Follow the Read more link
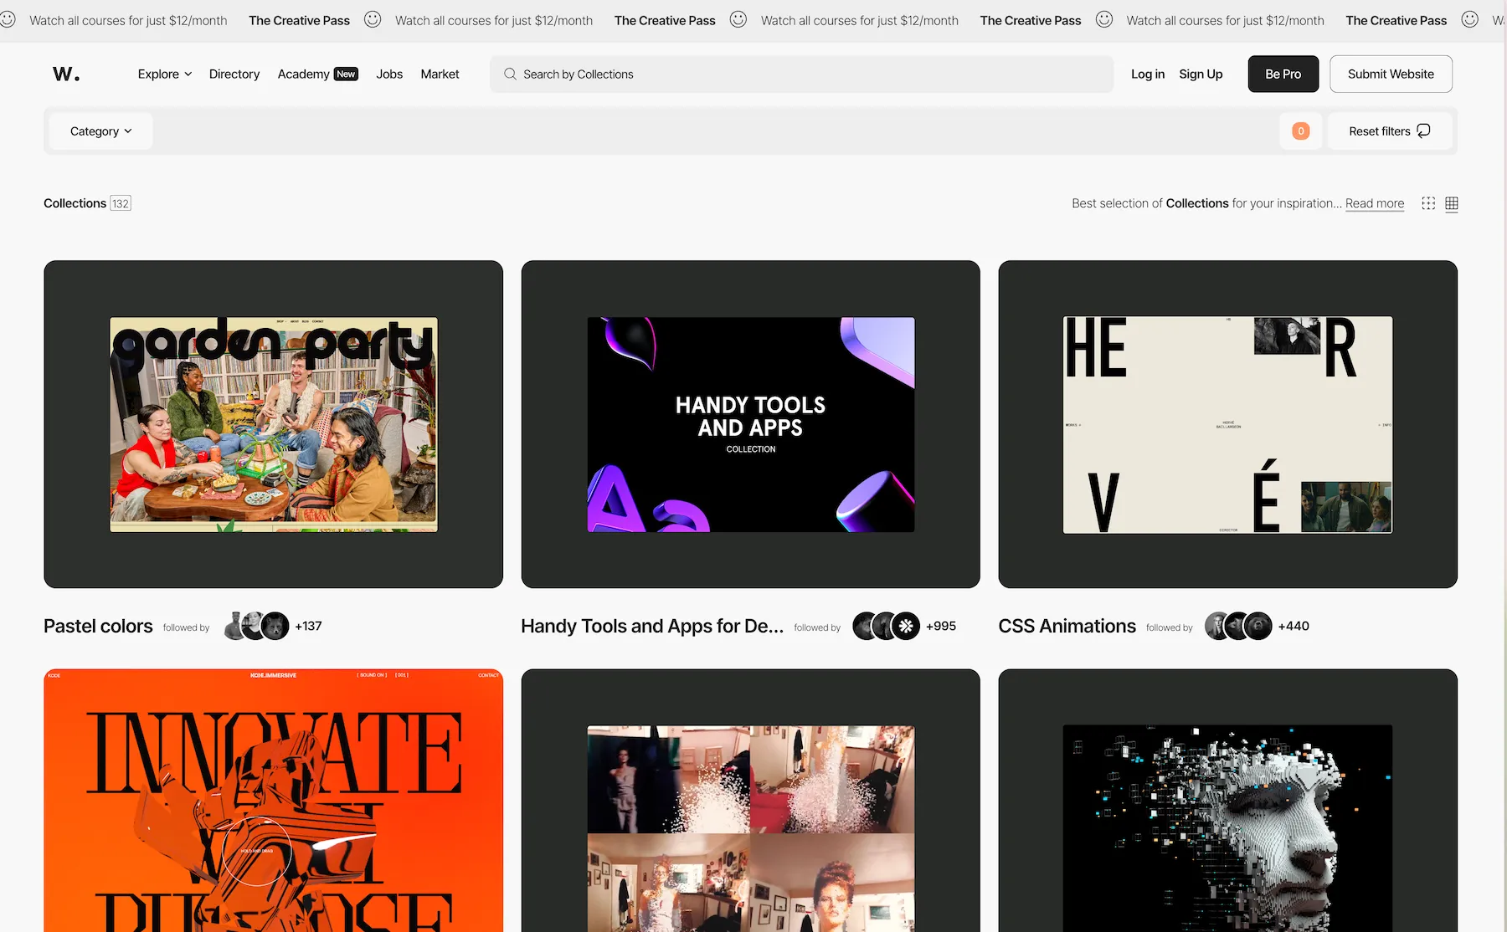The height and width of the screenshot is (932, 1507). (1375, 203)
